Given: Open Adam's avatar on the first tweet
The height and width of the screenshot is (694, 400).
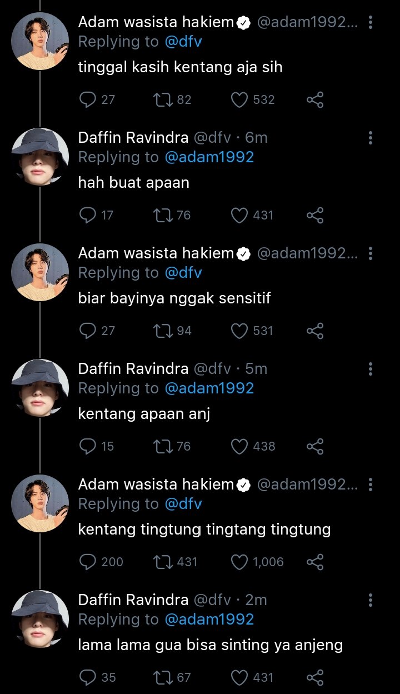Looking at the screenshot, I should [x=40, y=41].
